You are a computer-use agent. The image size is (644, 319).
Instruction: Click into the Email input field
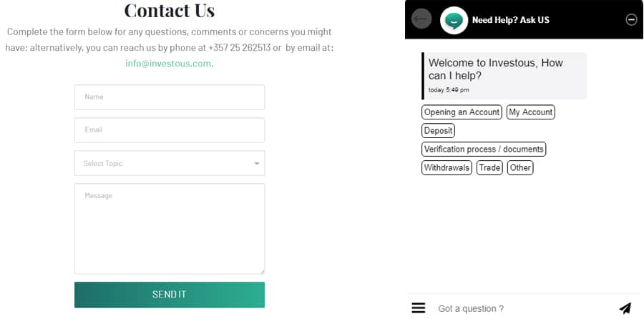pyautogui.click(x=170, y=130)
